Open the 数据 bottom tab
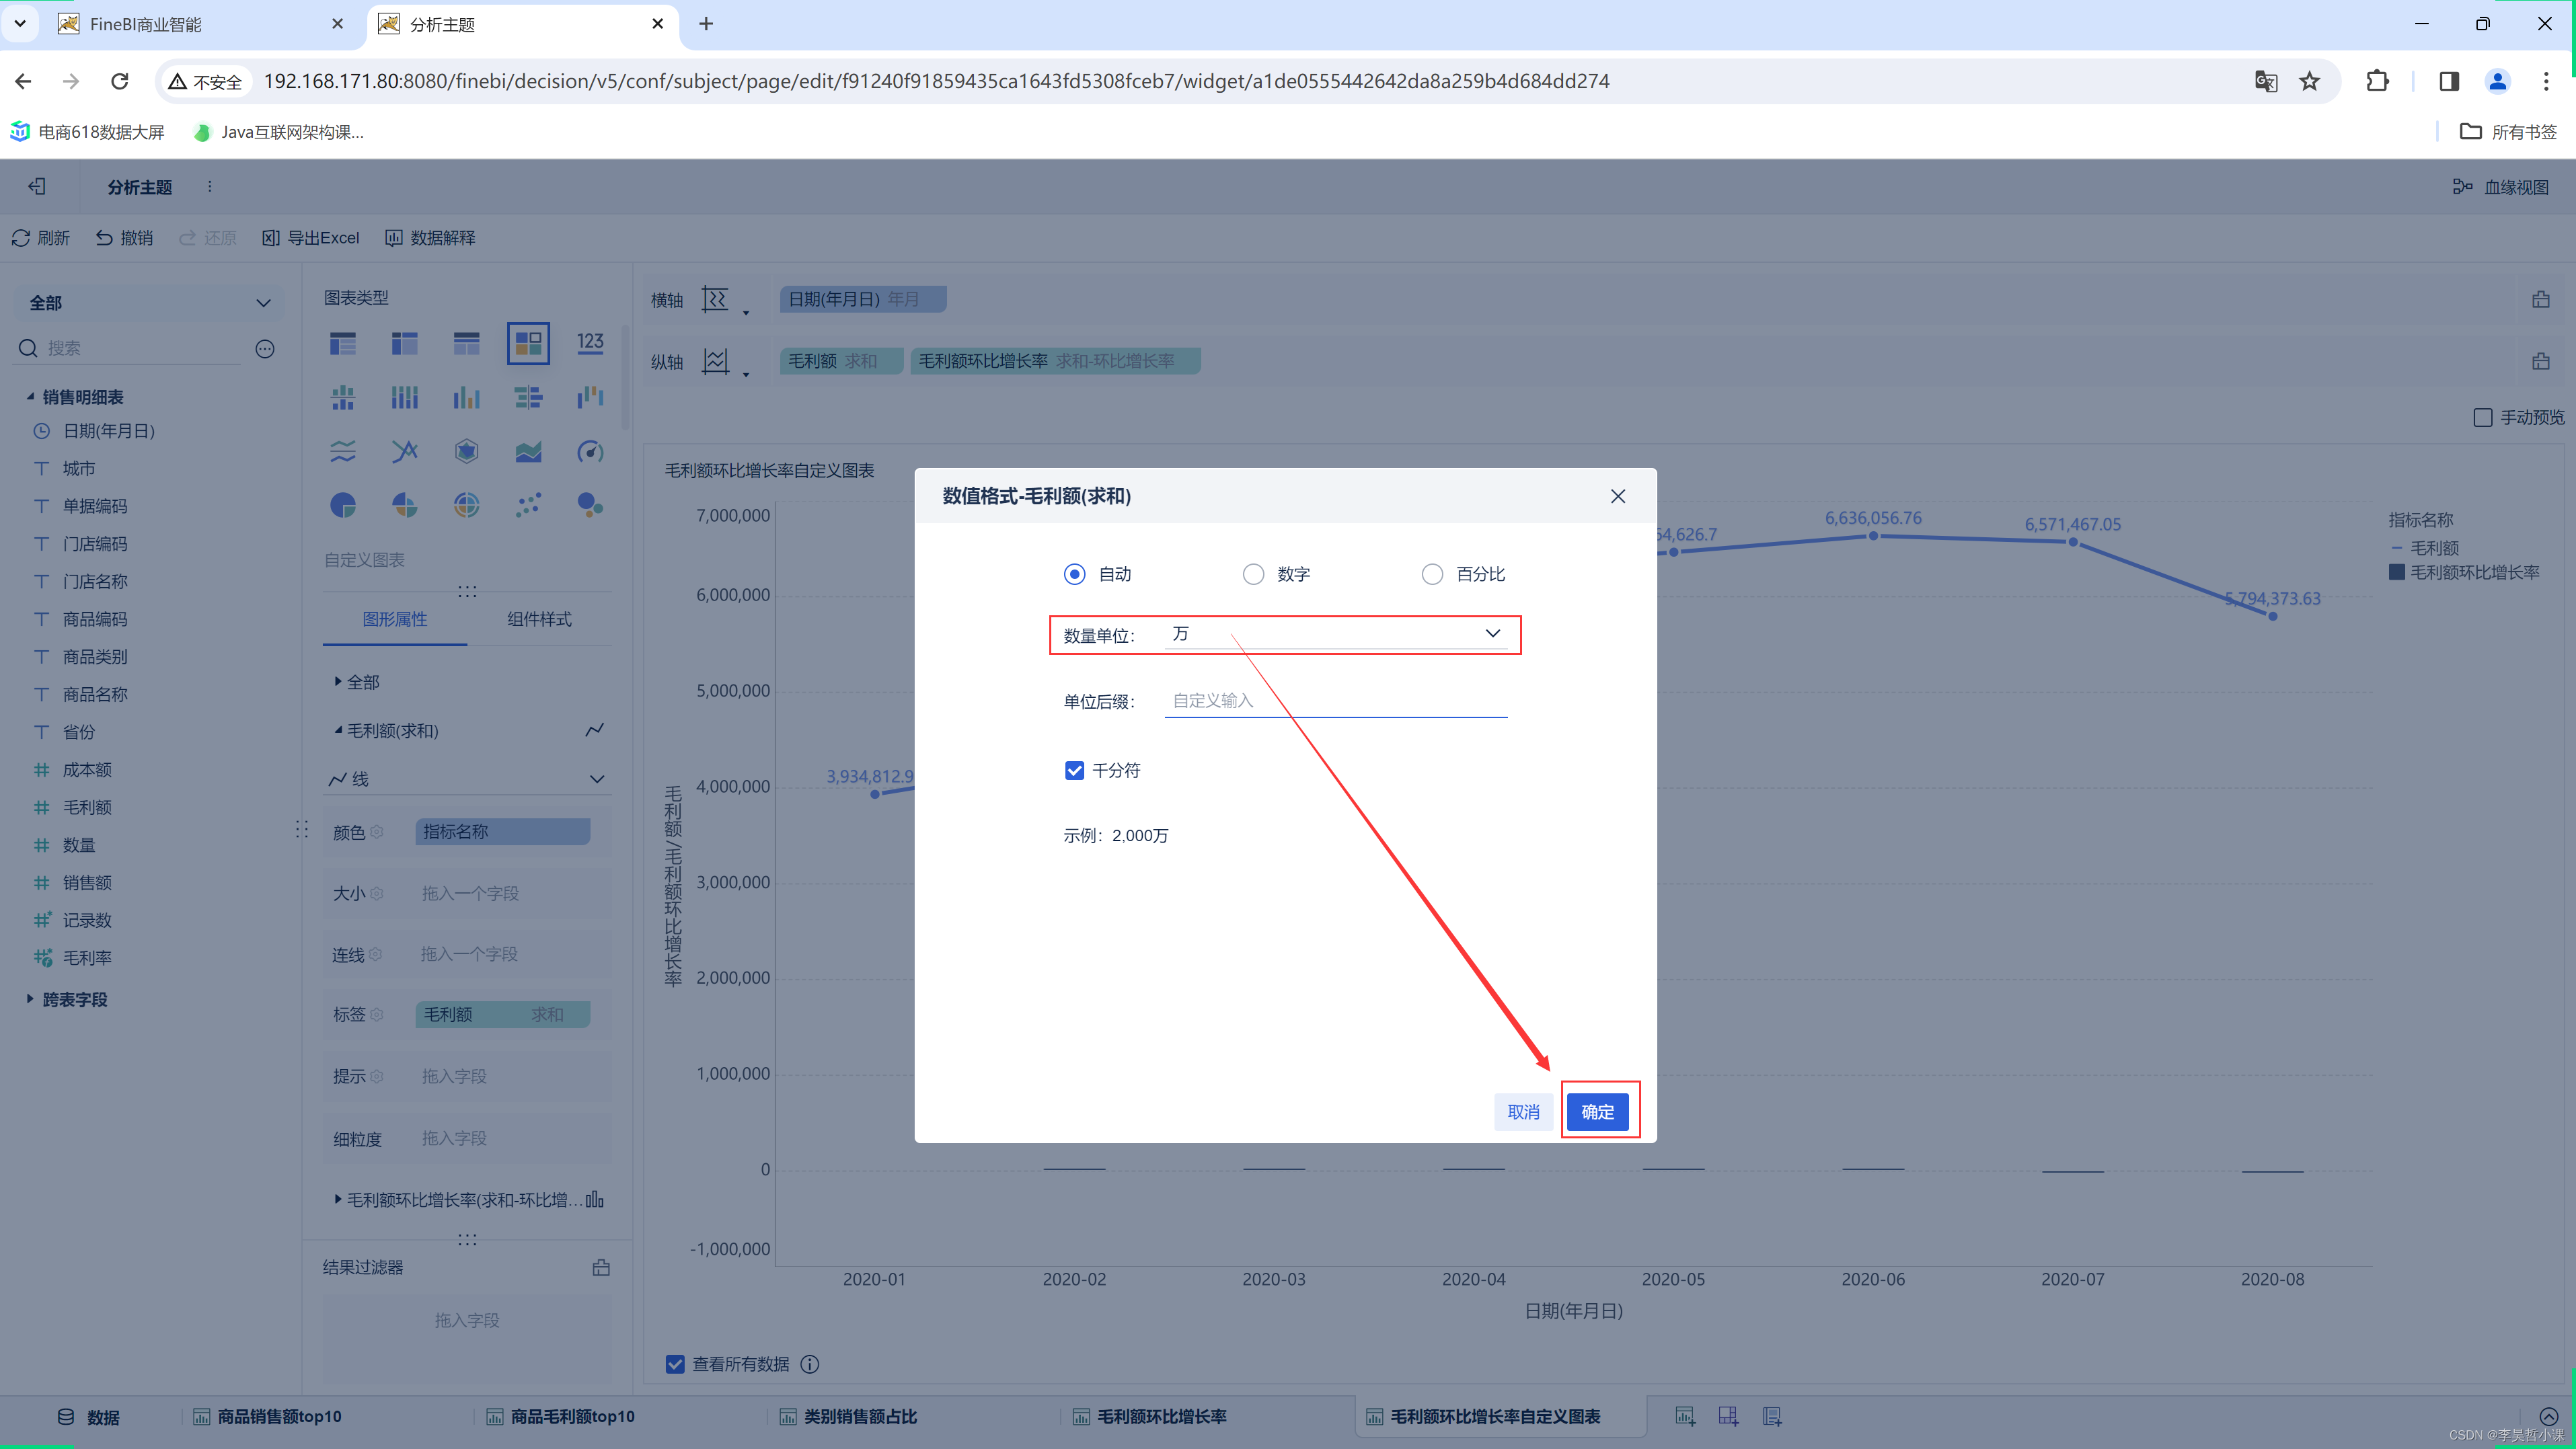 click(x=89, y=1417)
